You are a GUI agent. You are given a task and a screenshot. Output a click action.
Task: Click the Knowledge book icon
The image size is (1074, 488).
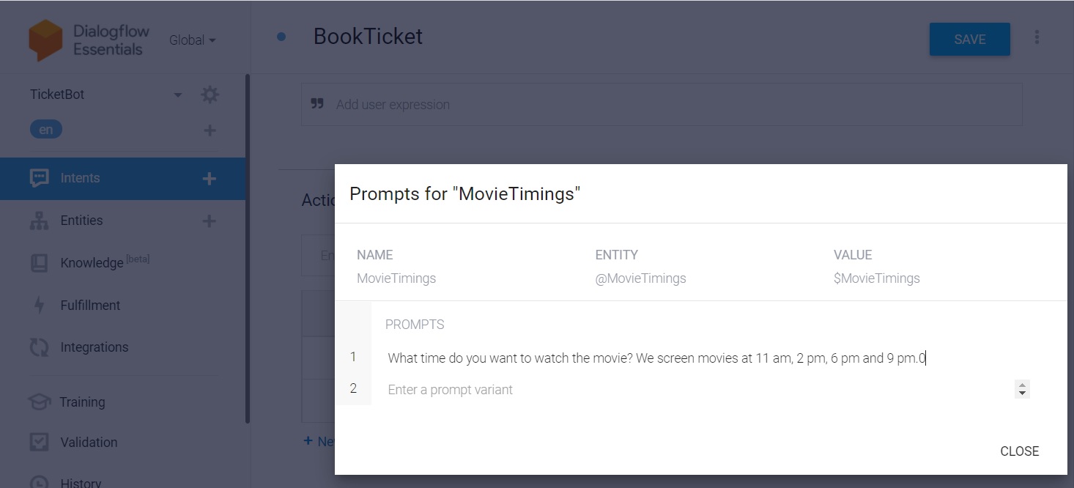[x=39, y=263]
